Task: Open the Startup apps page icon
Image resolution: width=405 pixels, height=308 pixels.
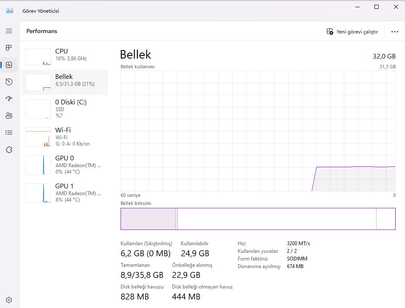Action: [x=9, y=98]
